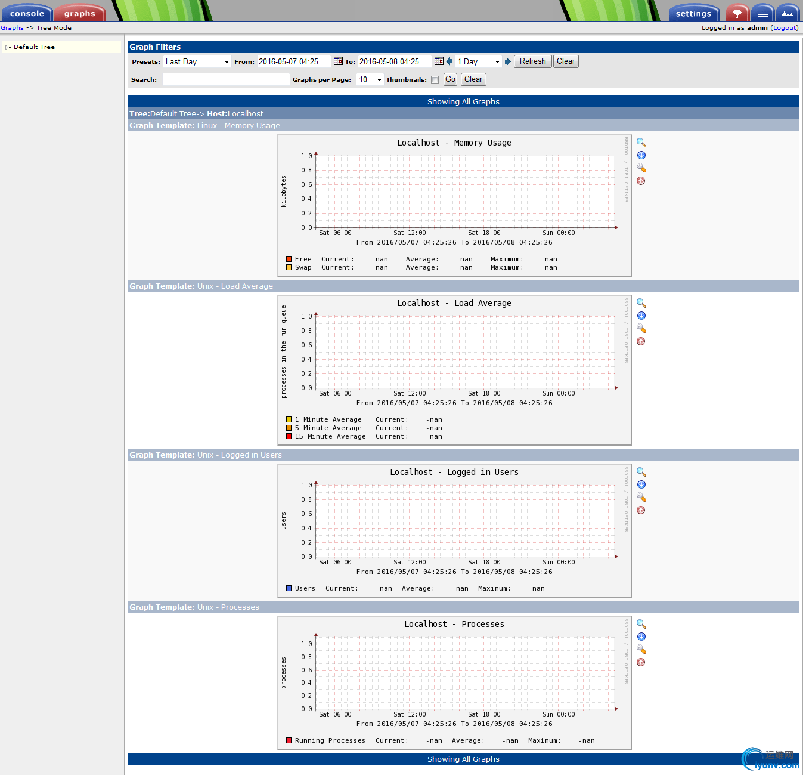Open the Presets dropdown

pos(197,61)
